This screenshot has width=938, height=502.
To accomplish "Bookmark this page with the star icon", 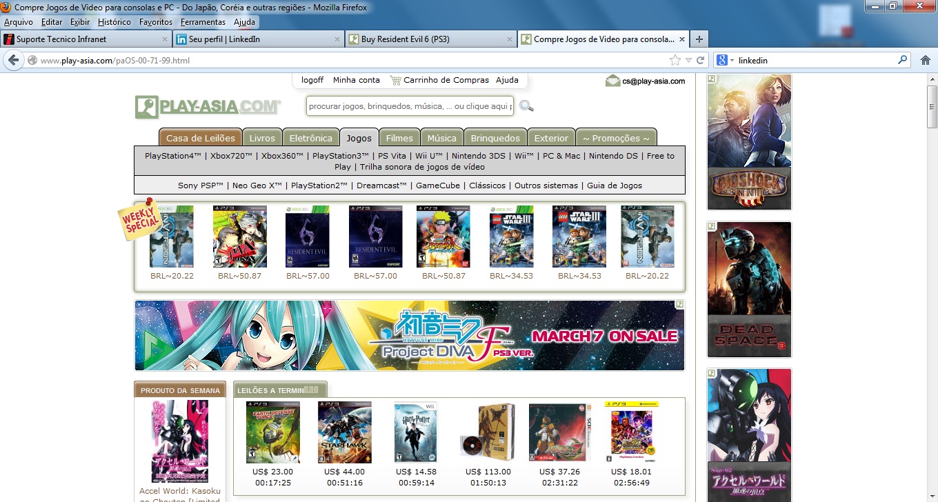I will tap(675, 61).
